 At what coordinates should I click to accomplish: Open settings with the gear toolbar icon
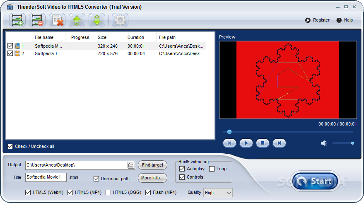120,20
